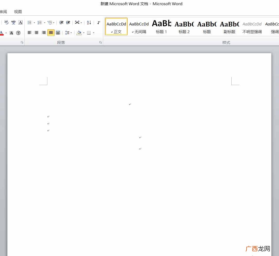This screenshot has width=279, height=256.
Task: Open the 审阅 ribbon tab
Action: pos(3,12)
